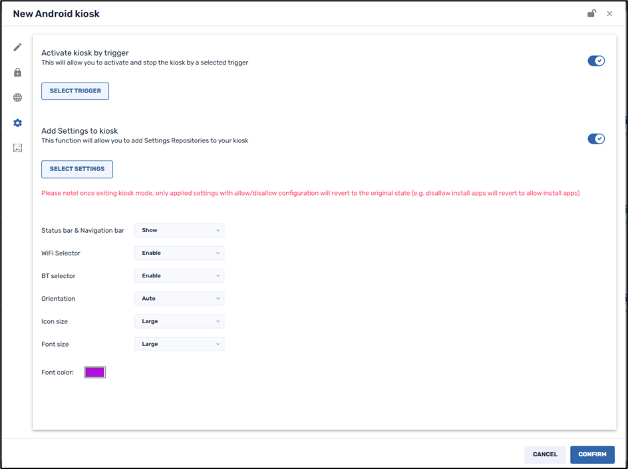The width and height of the screenshot is (628, 469).
Task: Click the Cancel button
Action: pos(545,454)
